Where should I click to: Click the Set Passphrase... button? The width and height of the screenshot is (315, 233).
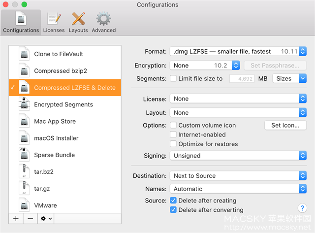click(x=275, y=66)
